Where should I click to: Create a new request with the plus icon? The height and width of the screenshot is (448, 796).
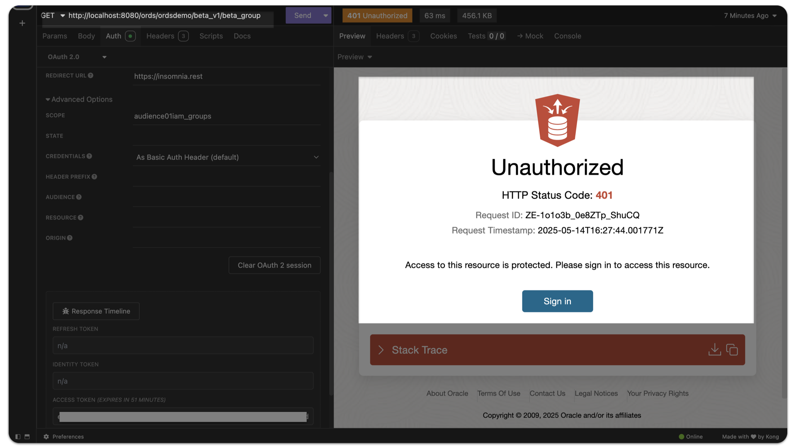(22, 23)
